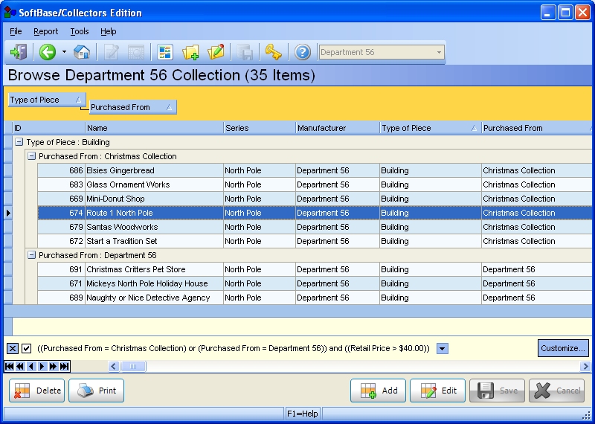Collapse Purchased From : Christmas Collection group

click(x=31, y=156)
